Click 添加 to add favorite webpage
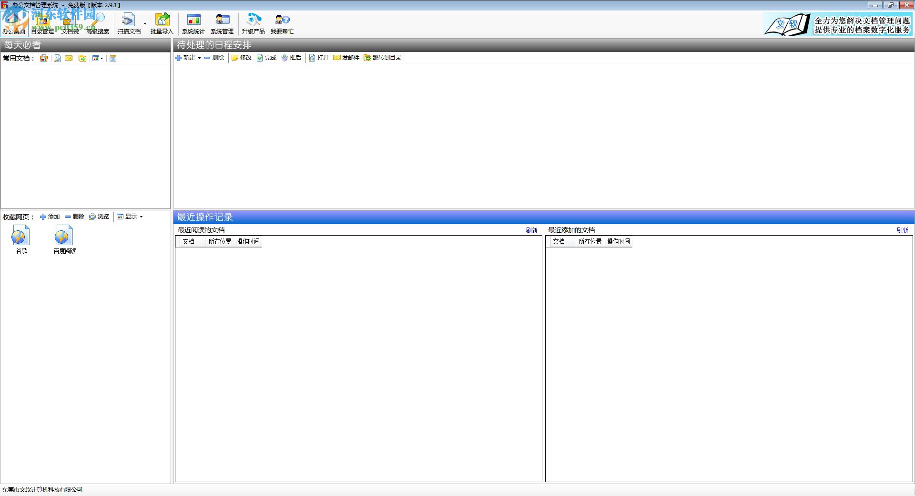Viewport: 915px width, 496px height. pos(50,217)
